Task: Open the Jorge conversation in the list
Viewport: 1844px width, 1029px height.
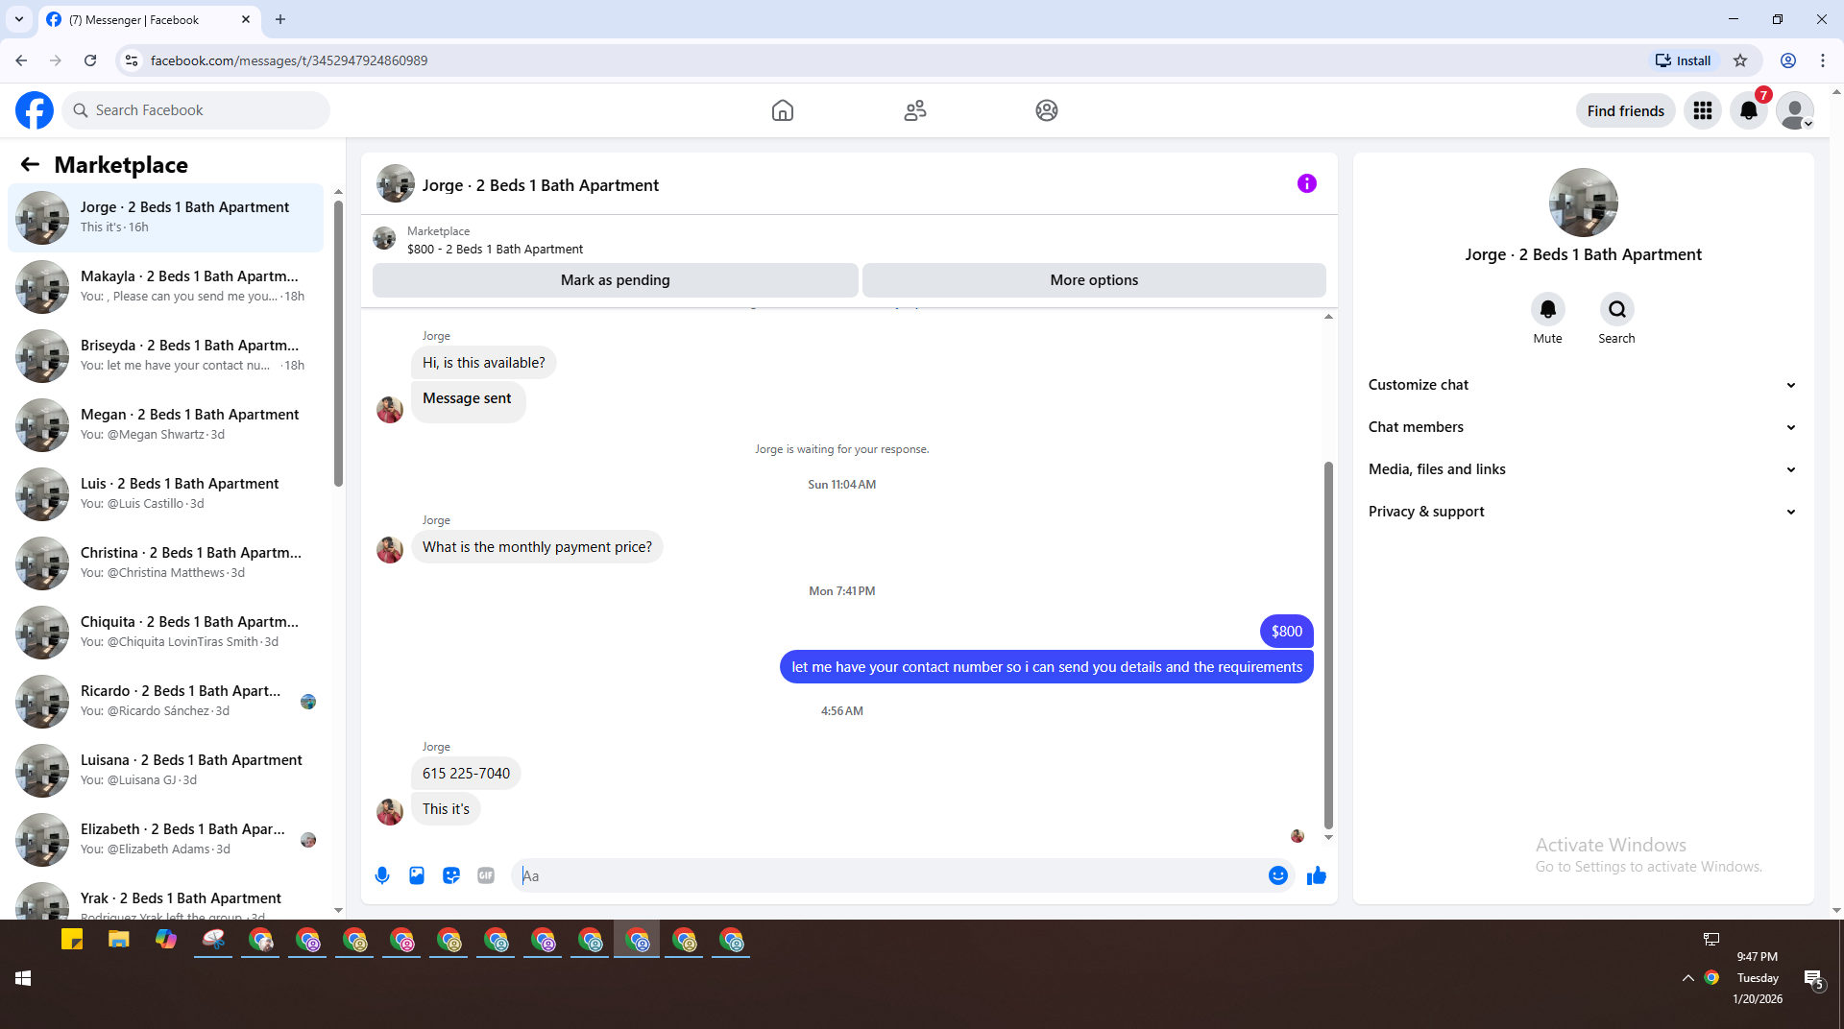Action: click(166, 218)
